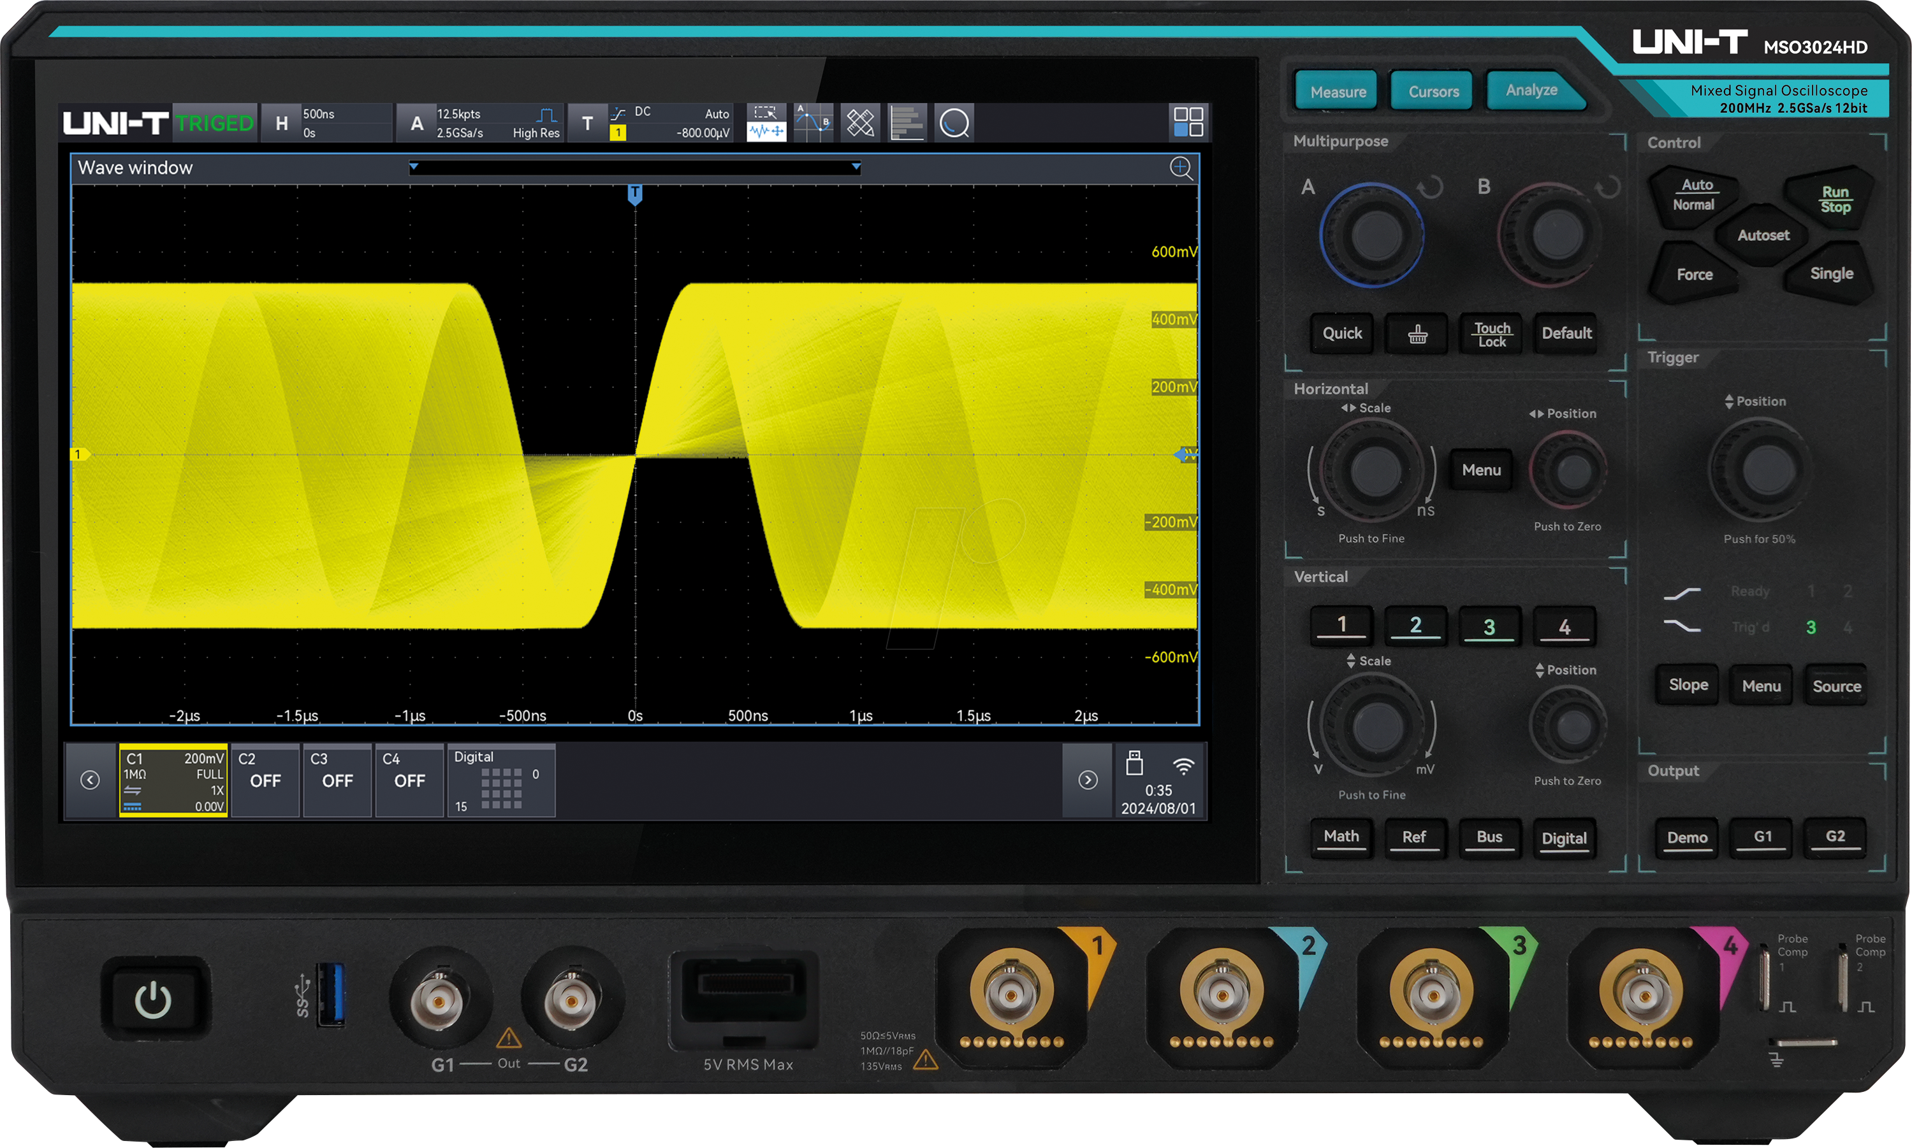
Task: Open the search magnifier icon
Action: coord(954,122)
